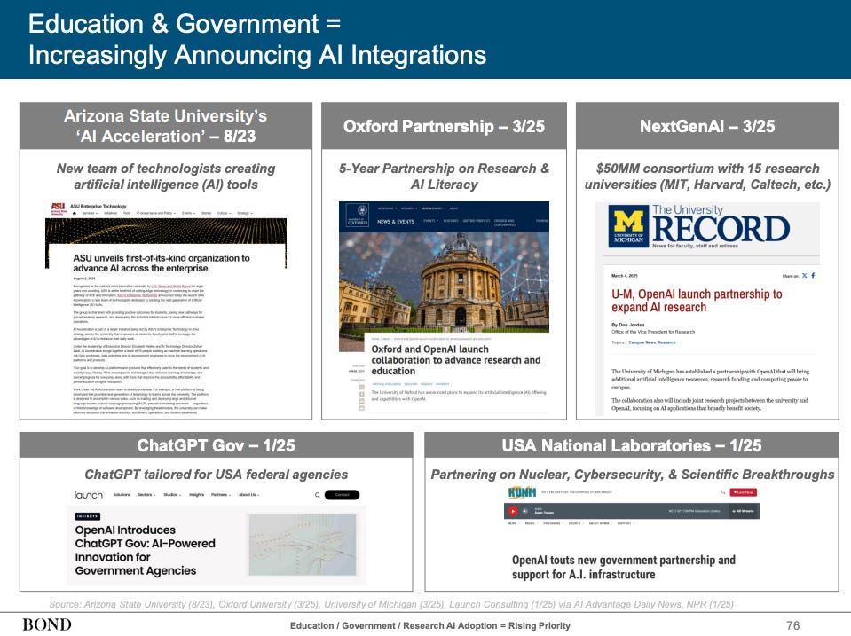Click the BOND logo in footer
The width and height of the screenshot is (851, 636).
[47, 625]
